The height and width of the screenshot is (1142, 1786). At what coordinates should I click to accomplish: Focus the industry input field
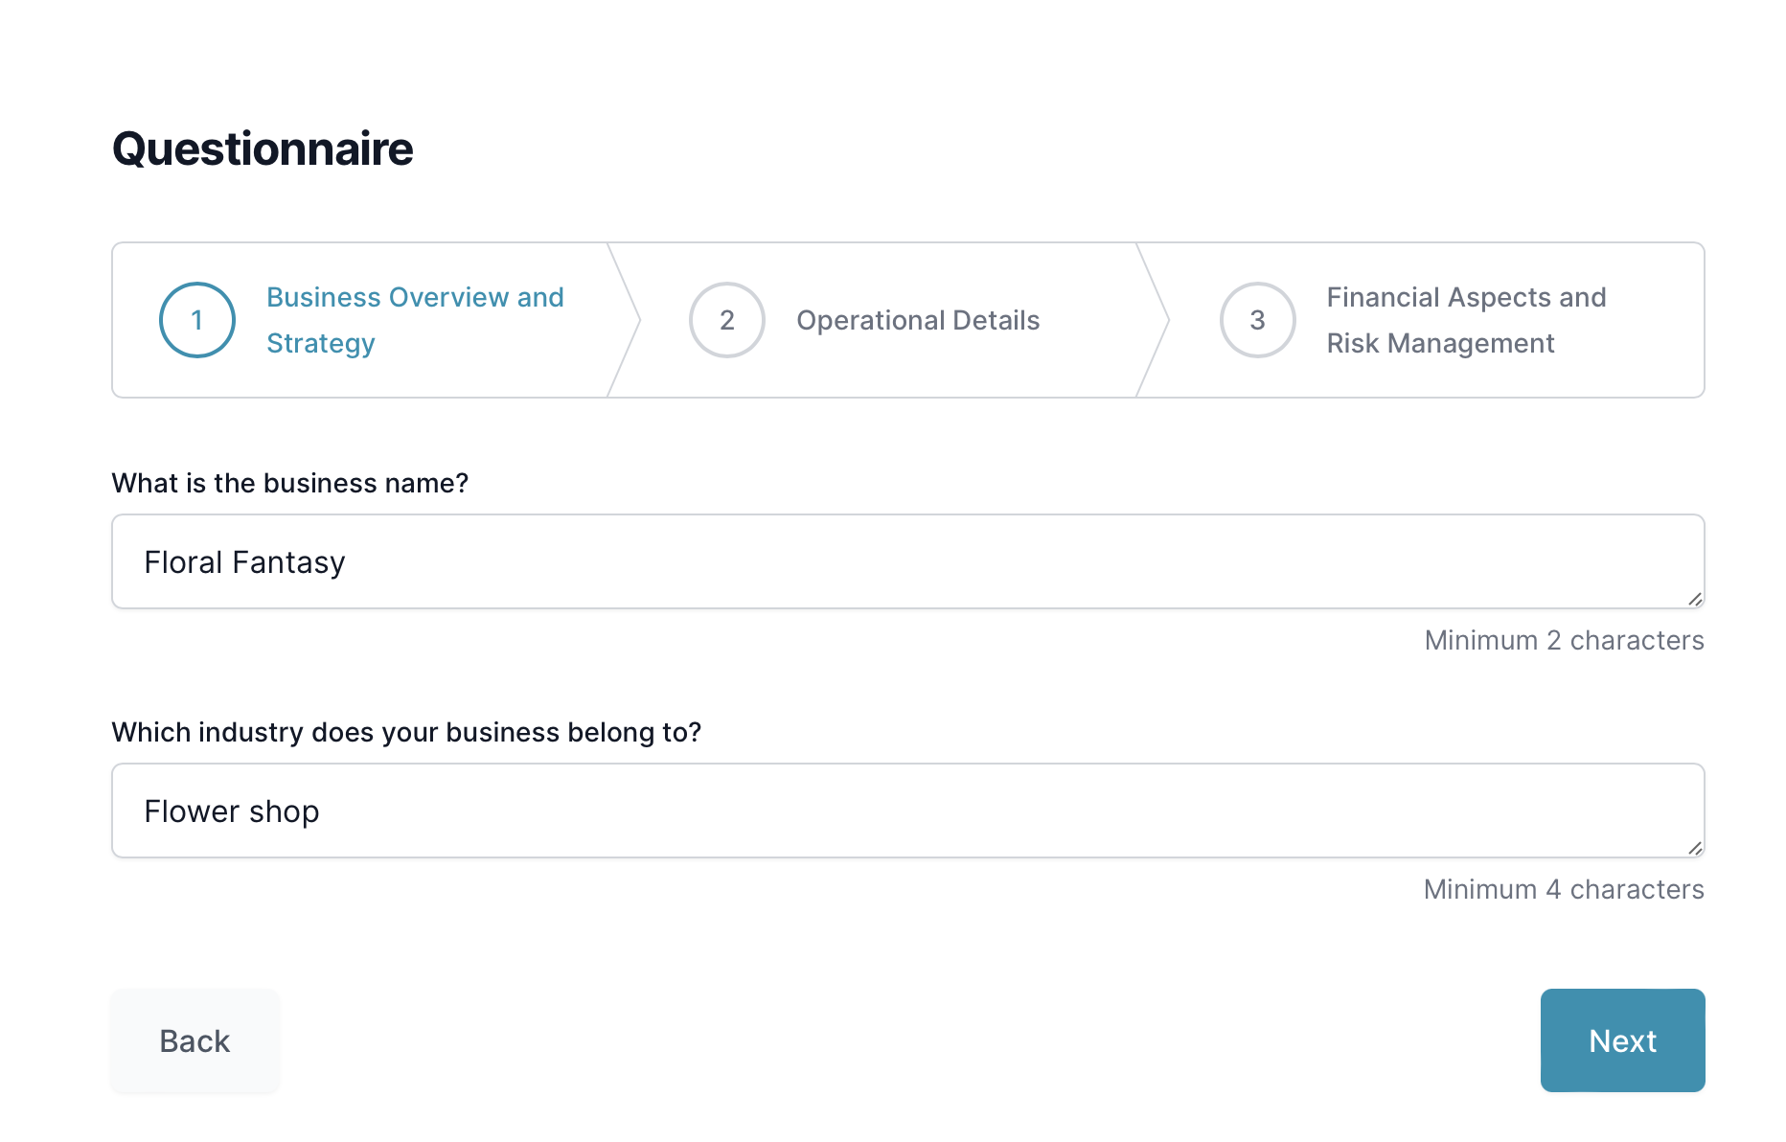pyautogui.click(x=906, y=811)
